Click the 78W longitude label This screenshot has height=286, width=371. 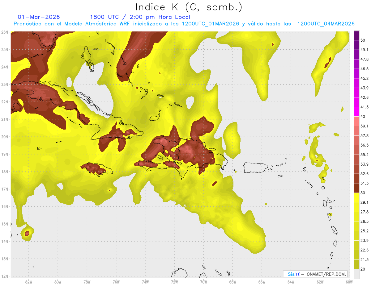[87, 282]
